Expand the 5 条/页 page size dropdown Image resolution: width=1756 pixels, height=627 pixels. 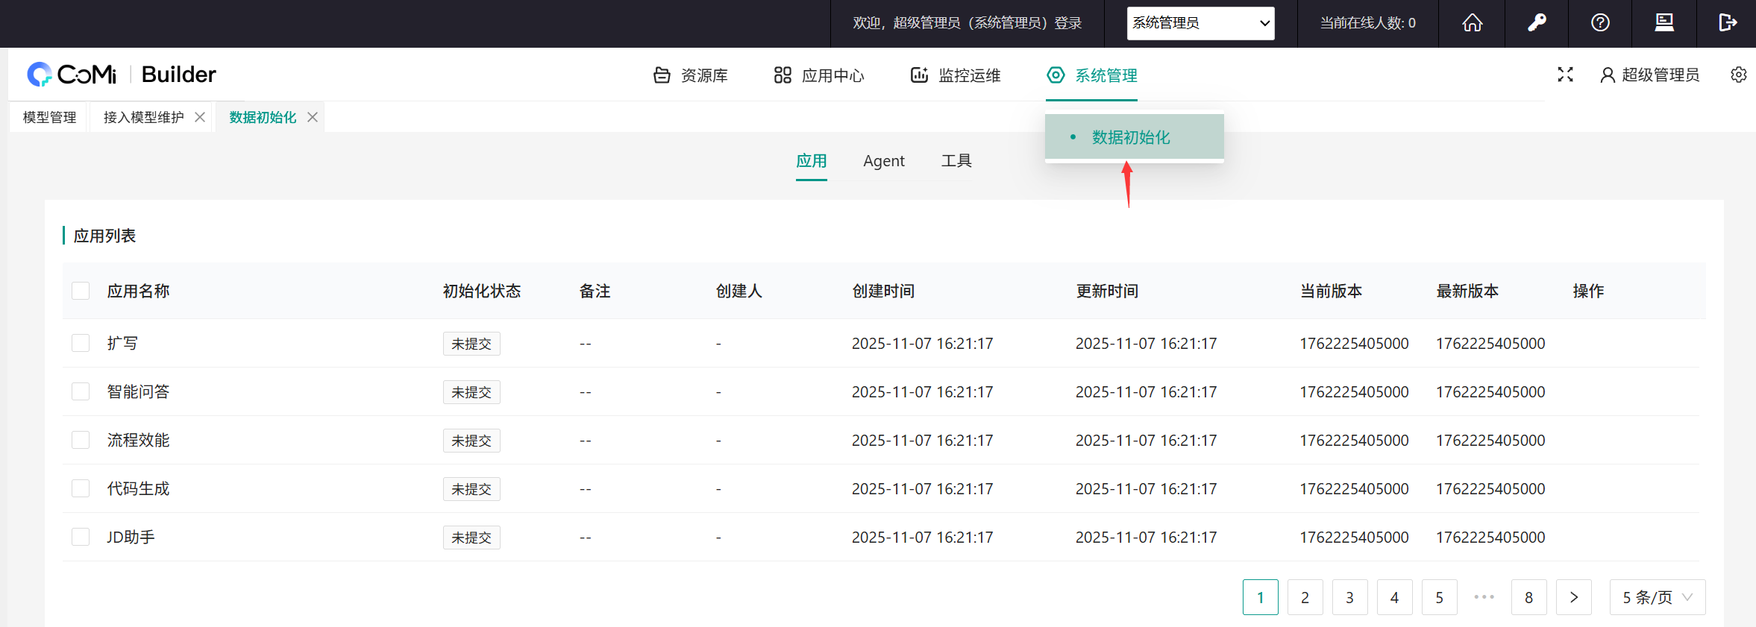(1657, 597)
